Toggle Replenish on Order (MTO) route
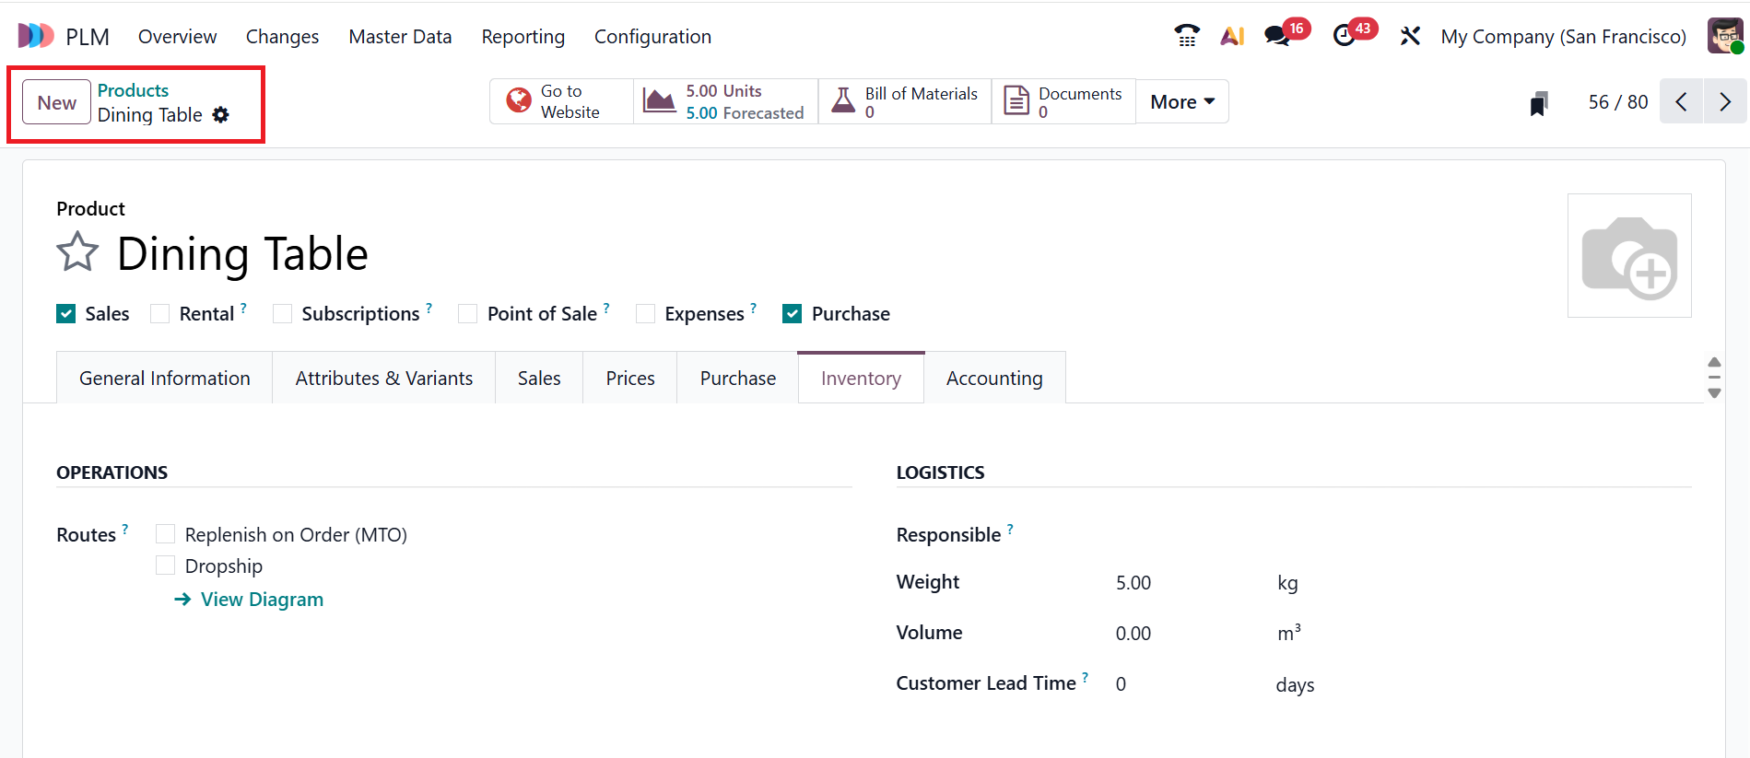This screenshot has height=758, width=1750. click(x=166, y=534)
